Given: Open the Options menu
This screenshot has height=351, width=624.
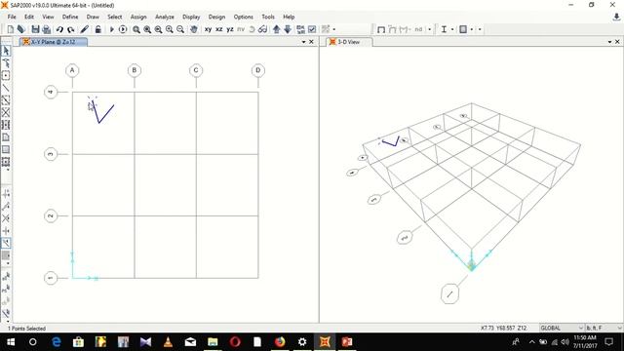Looking at the screenshot, I should (243, 18).
